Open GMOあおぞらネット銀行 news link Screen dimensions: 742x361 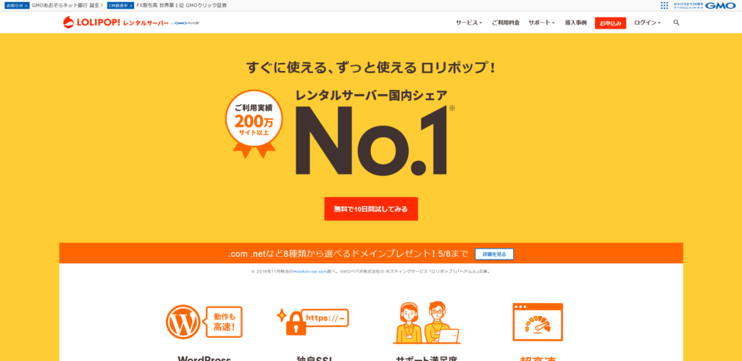point(67,5)
